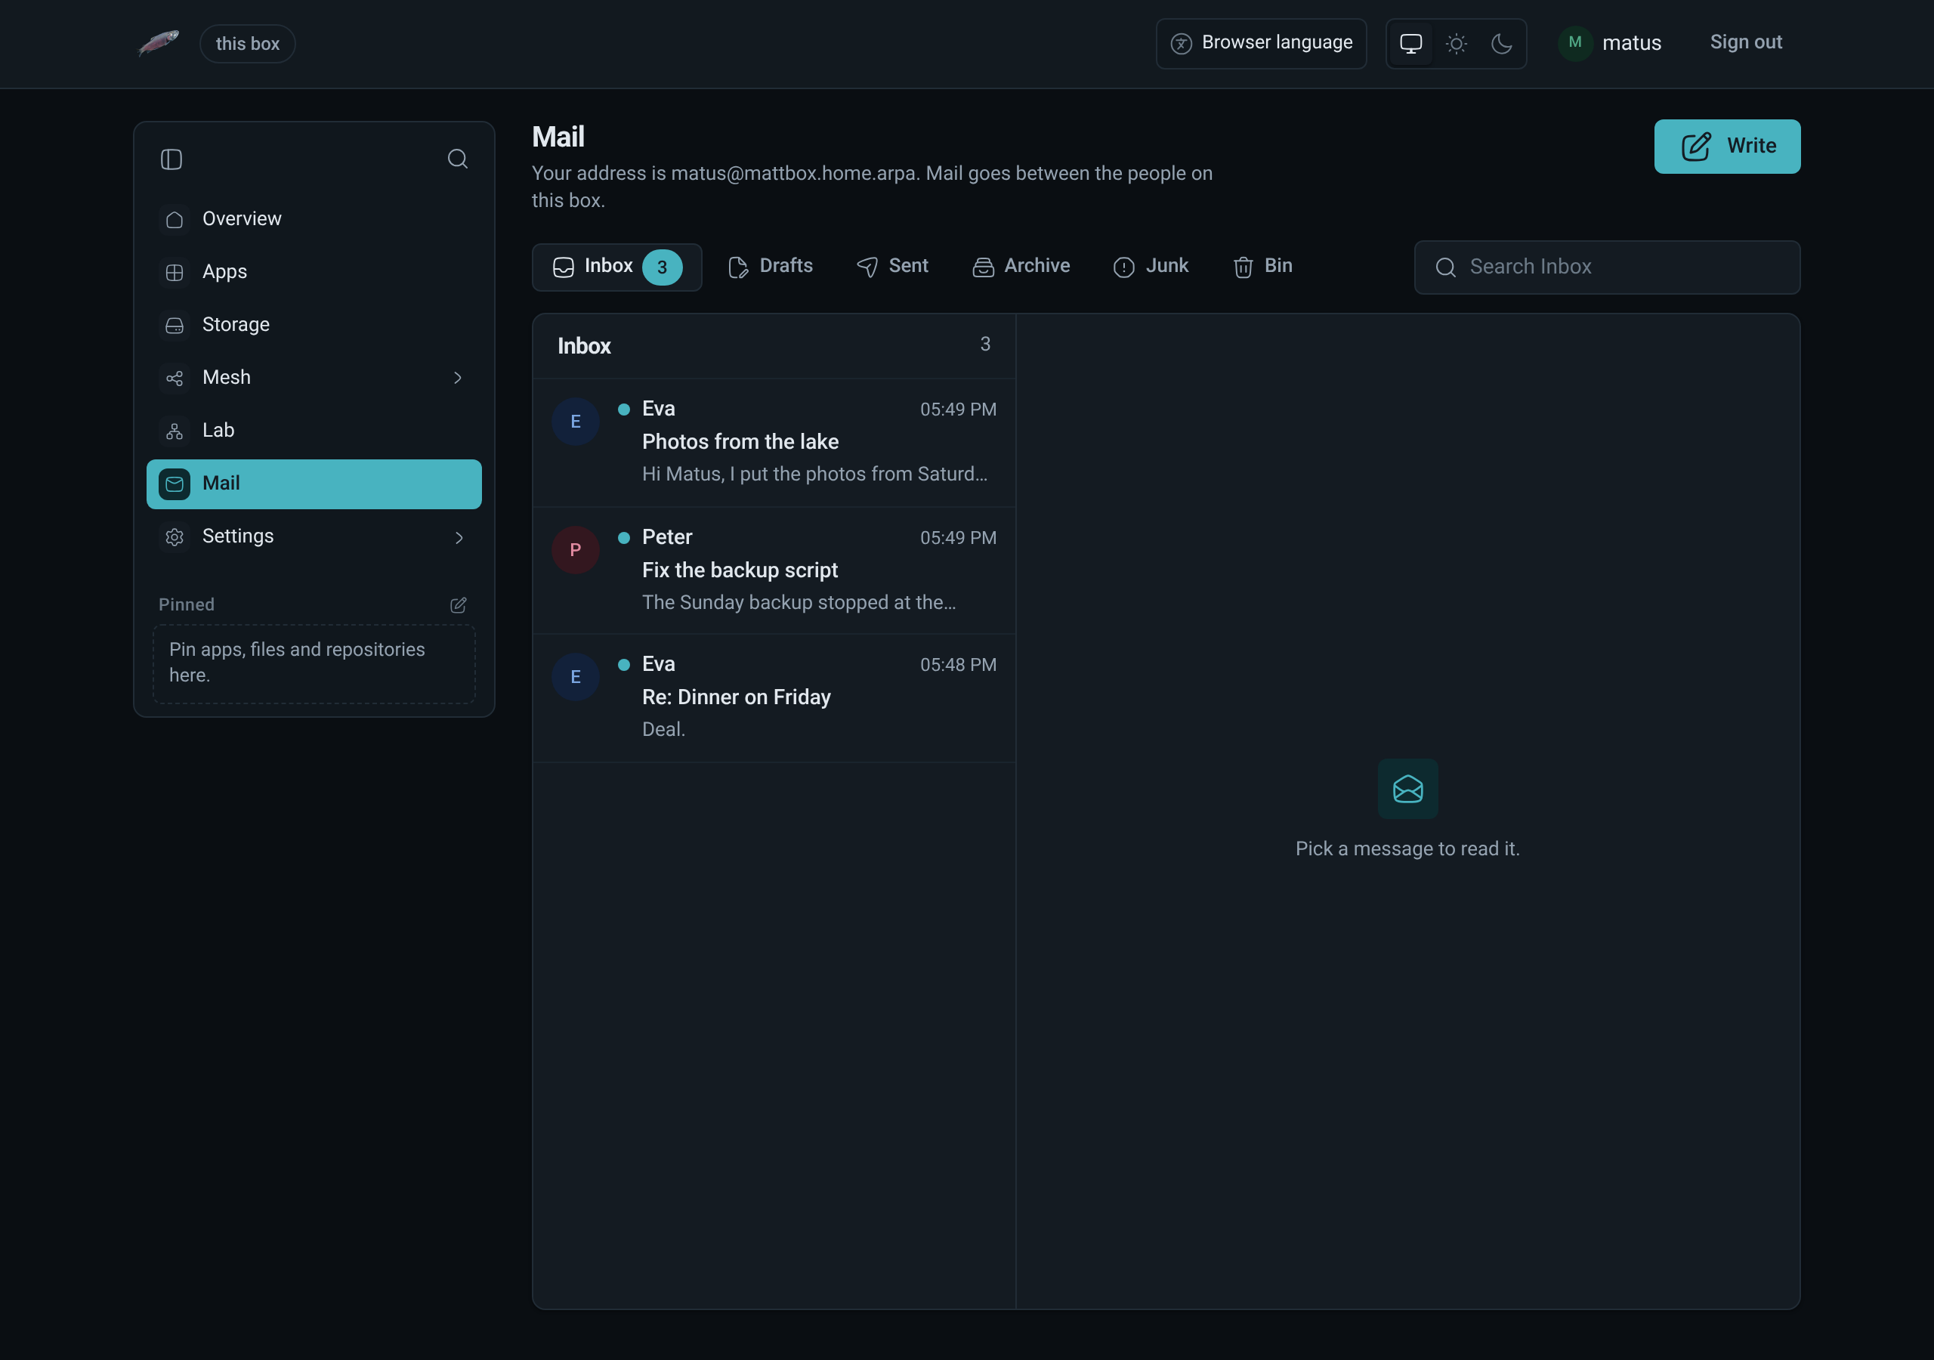Click Sign out
Image resolution: width=1934 pixels, height=1360 pixels.
click(x=1745, y=42)
